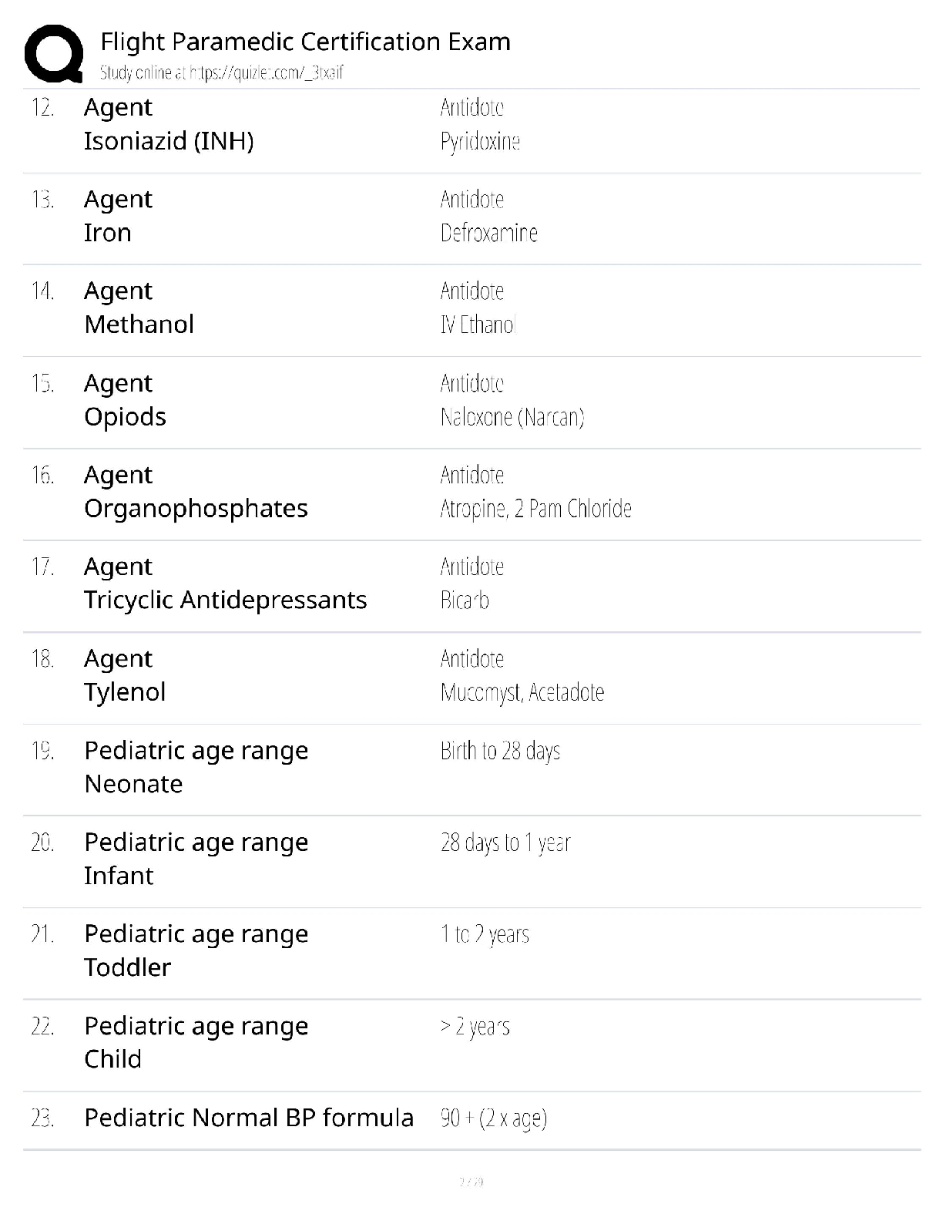Viewport: 943px width, 1221px height.
Task: Click the Flight Paramedic Certification Exam title
Action: click(x=305, y=42)
